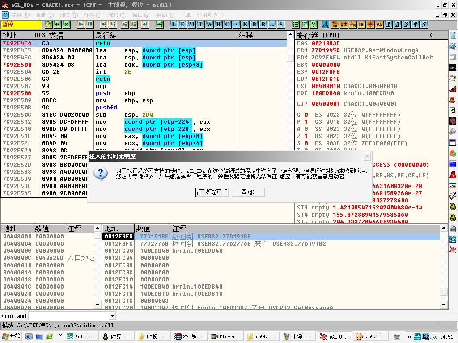
Task: Open the 文件(F) menu
Action: pyautogui.click(x=21, y=15)
